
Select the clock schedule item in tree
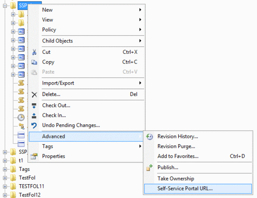click(21, 117)
